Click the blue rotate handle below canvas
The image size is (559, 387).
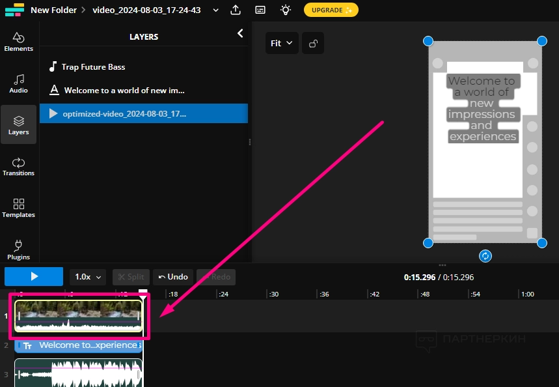485,256
